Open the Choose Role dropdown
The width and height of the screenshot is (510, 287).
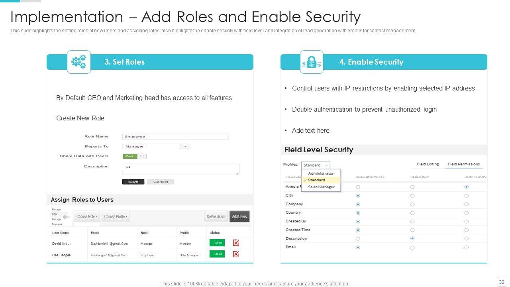pos(87,216)
